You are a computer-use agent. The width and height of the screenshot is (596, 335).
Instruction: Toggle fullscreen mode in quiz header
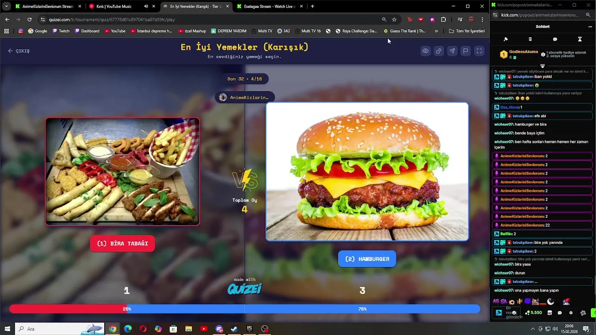[x=479, y=51]
